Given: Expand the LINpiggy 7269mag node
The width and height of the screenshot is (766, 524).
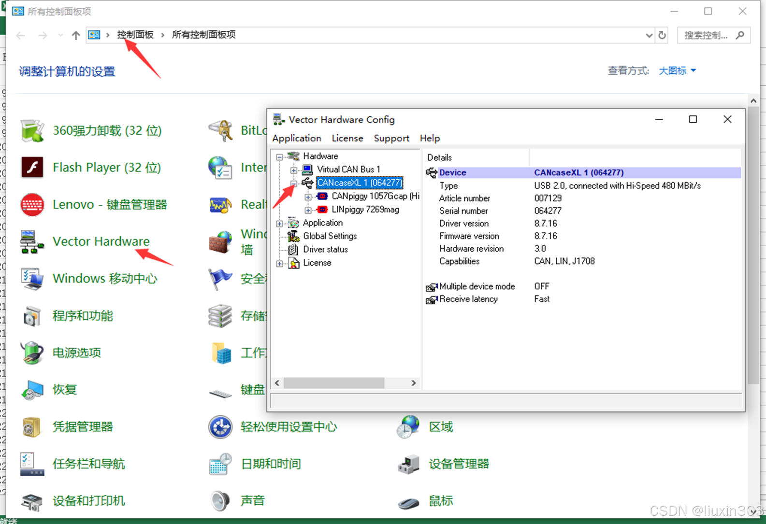Looking at the screenshot, I should click(308, 210).
